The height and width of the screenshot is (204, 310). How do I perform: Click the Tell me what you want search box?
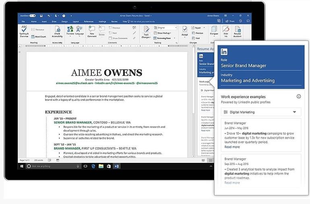[142, 21]
